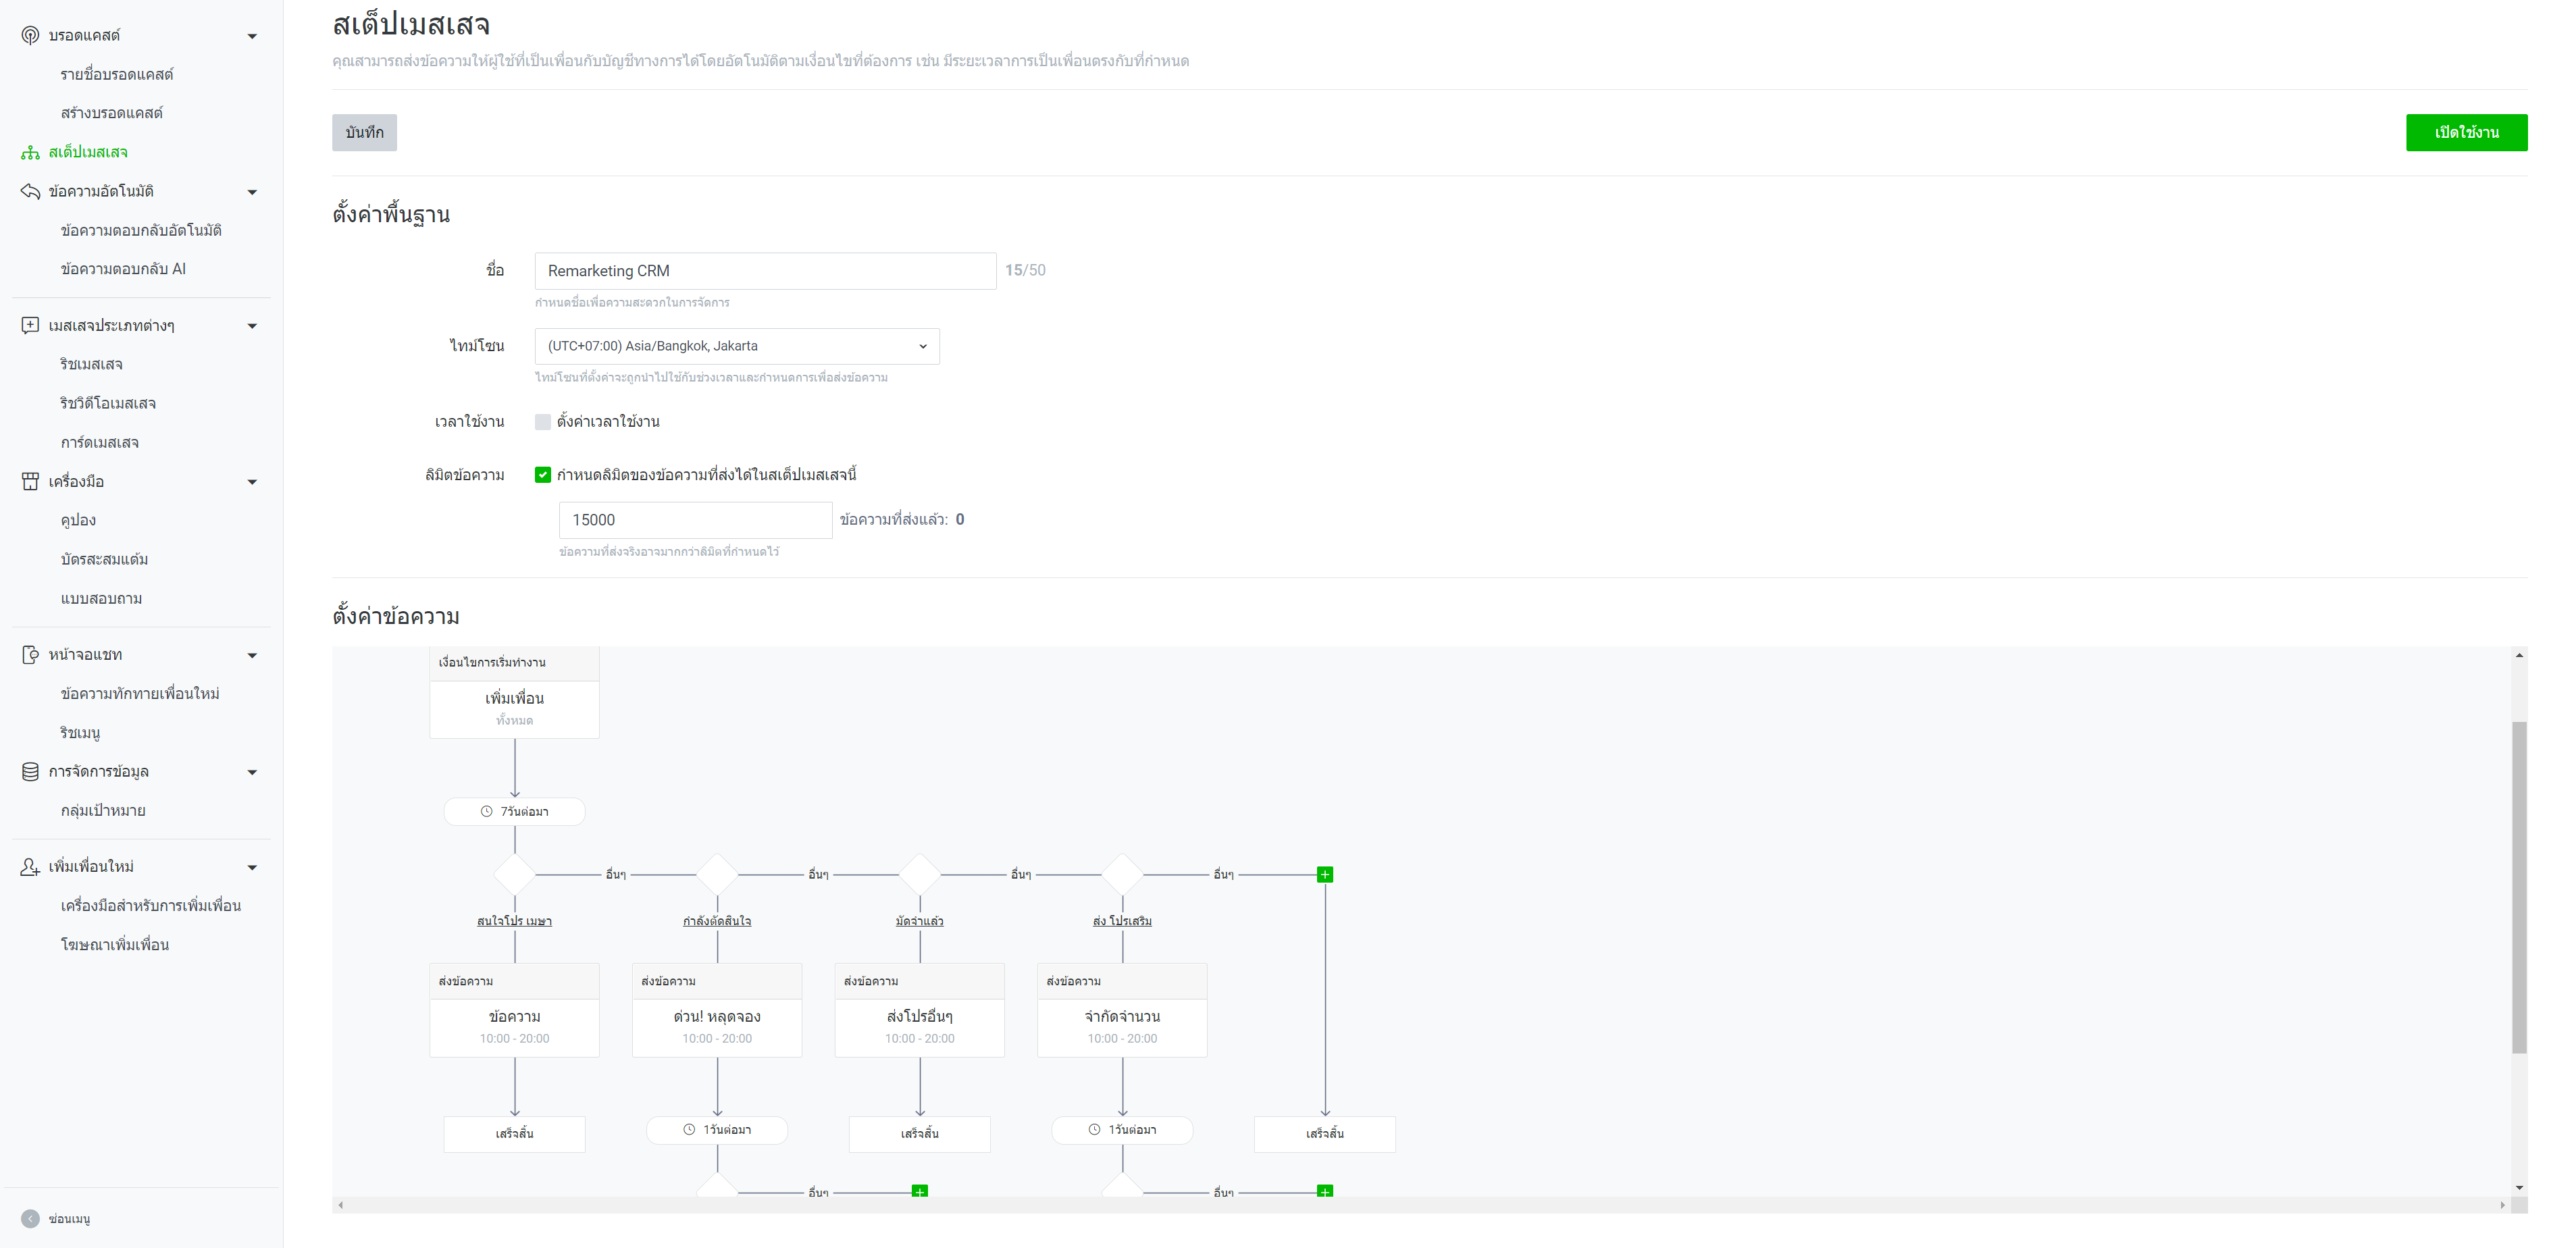Click the data management database icon
The image size is (2576, 1248).
pos(30,772)
